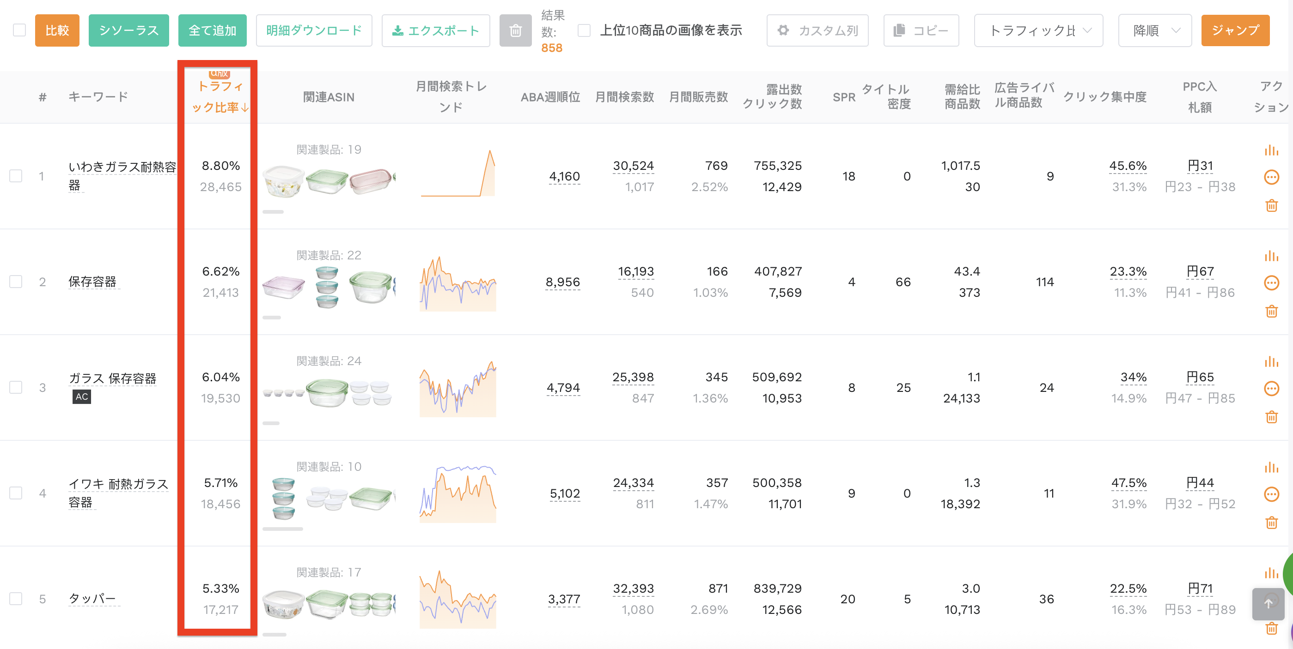Viewport: 1293px width, 649px height.
Task: Open bar chart for タッパー row
Action: (1271, 573)
